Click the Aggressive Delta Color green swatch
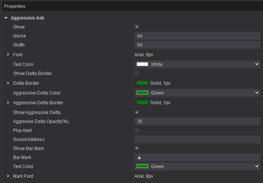The height and width of the screenshot is (183, 263). 142,93
